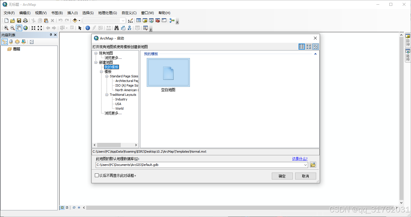Collapse Standard Page Sizes node
Screen dimensions: 411x217
107,76
